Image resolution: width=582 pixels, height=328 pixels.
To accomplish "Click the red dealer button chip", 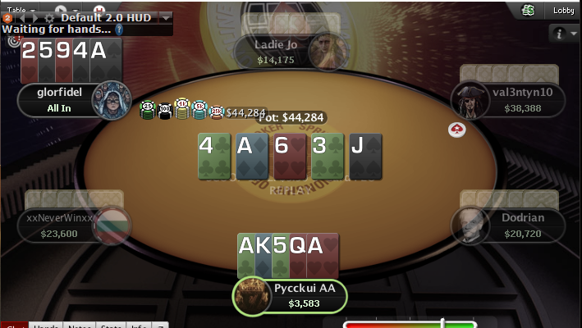I will [456, 130].
